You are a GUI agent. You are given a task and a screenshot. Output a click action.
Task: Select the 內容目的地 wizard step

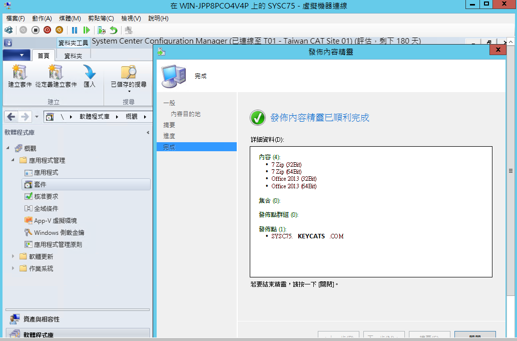[x=186, y=114]
